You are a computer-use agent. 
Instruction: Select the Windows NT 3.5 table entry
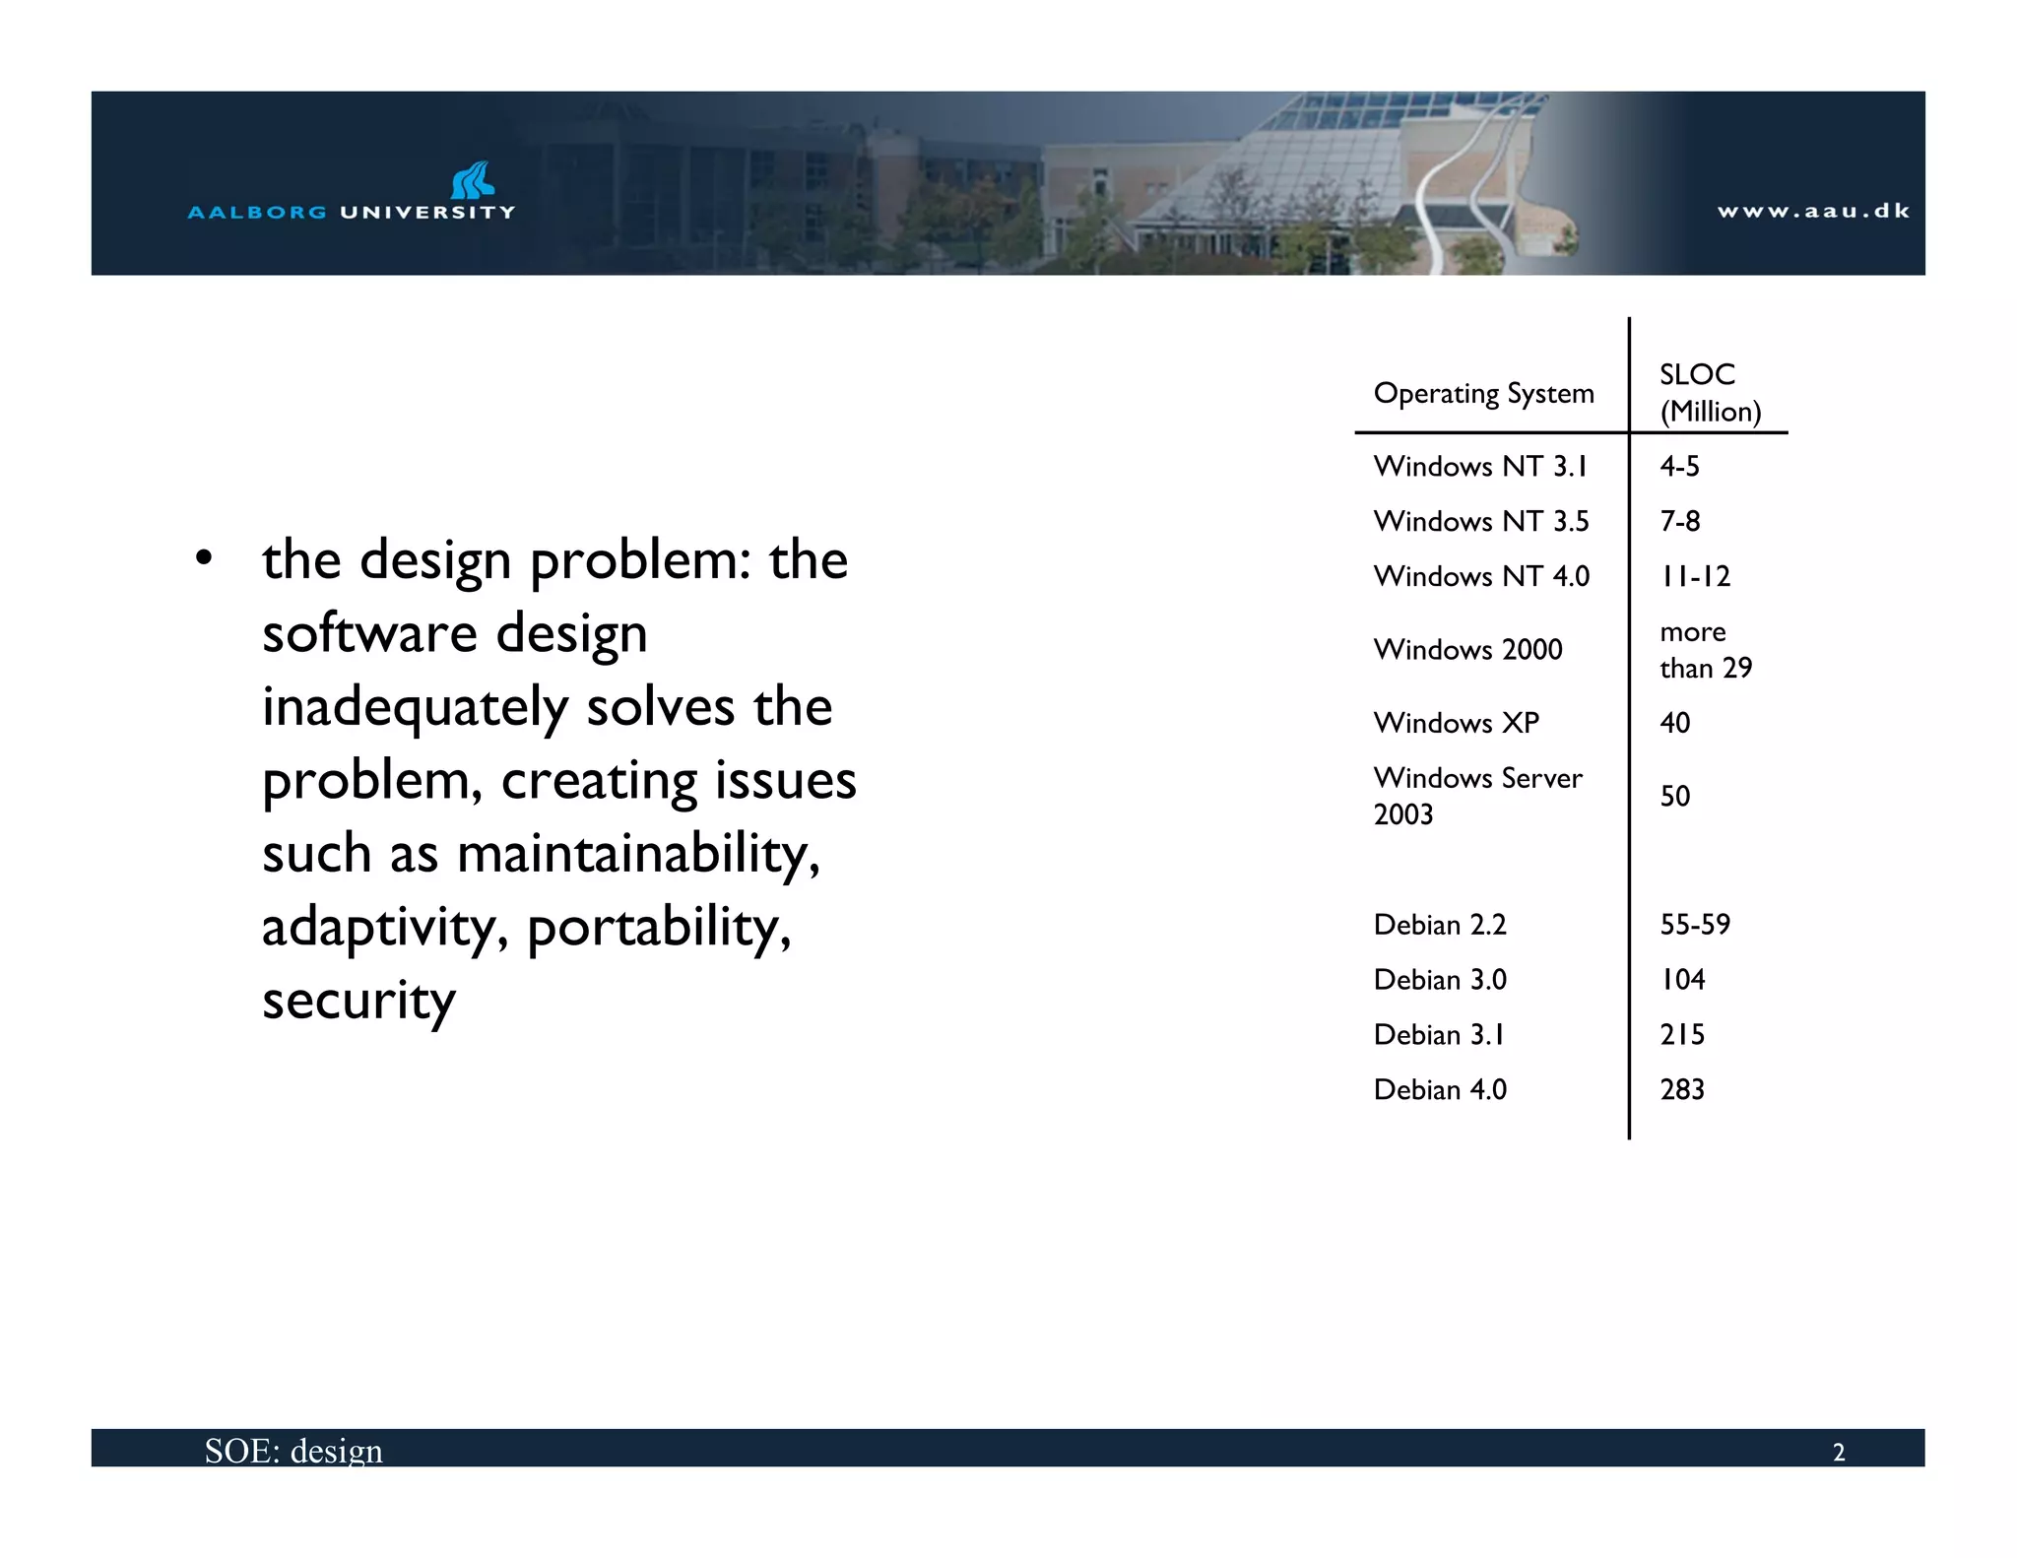pyautogui.click(x=1480, y=521)
